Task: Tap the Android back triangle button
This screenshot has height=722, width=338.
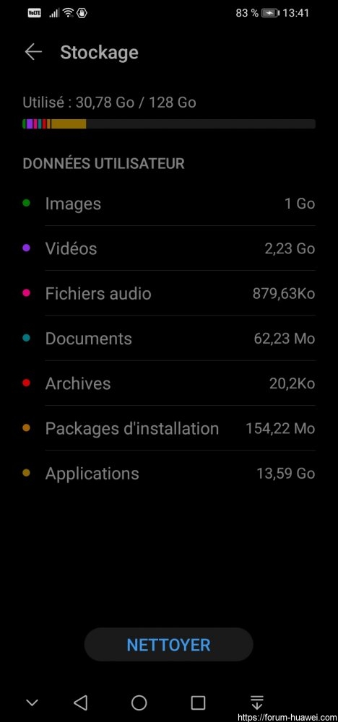Action: click(x=81, y=703)
